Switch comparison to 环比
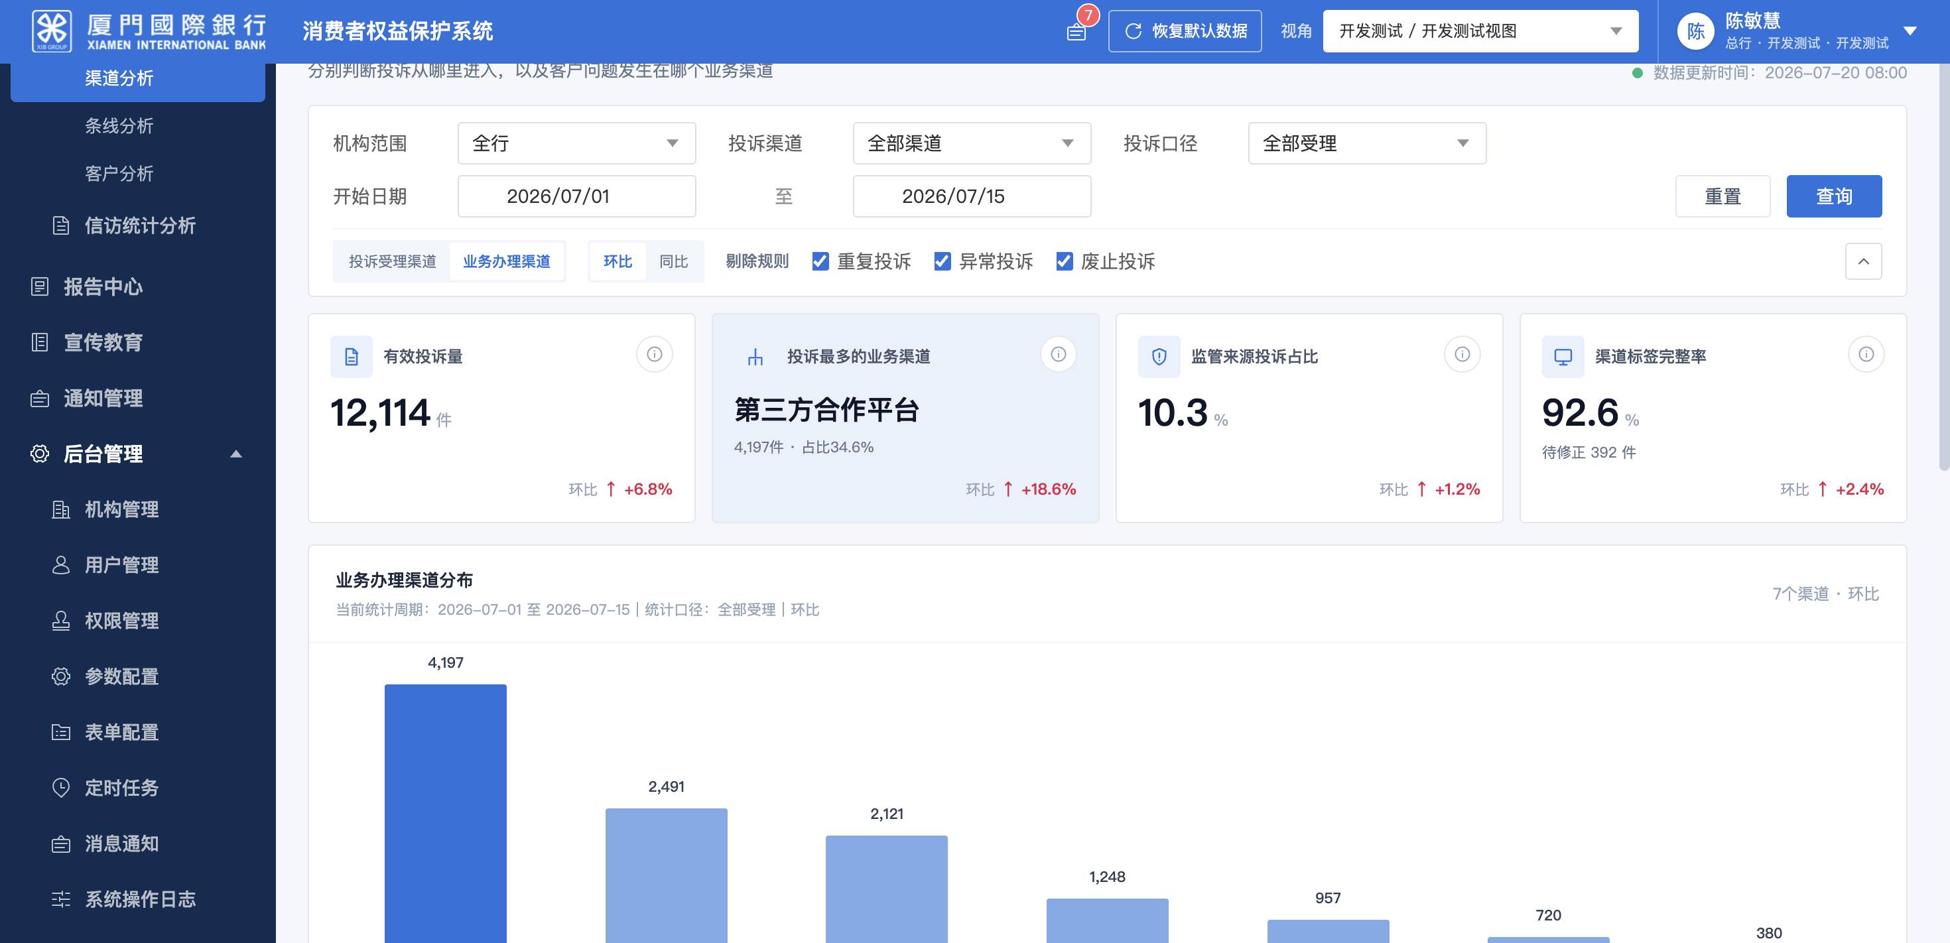This screenshot has width=1950, height=943. (x=617, y=261)
